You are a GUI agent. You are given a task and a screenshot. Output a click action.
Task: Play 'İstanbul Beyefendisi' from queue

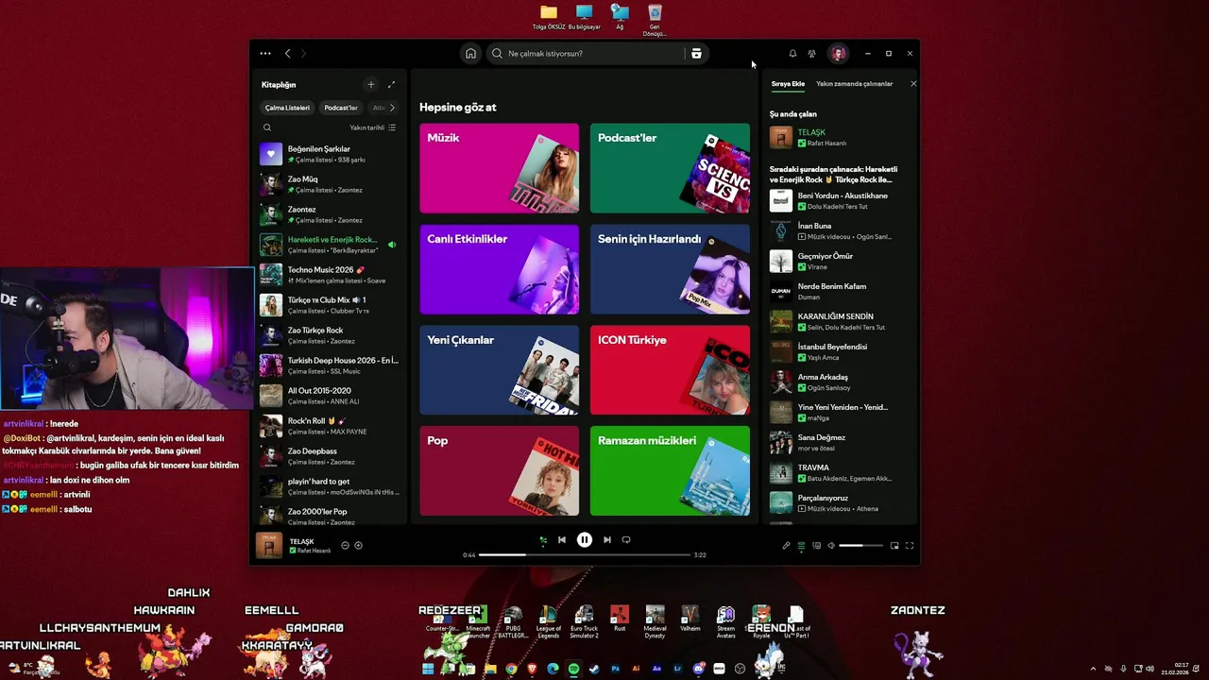[838, 351]
